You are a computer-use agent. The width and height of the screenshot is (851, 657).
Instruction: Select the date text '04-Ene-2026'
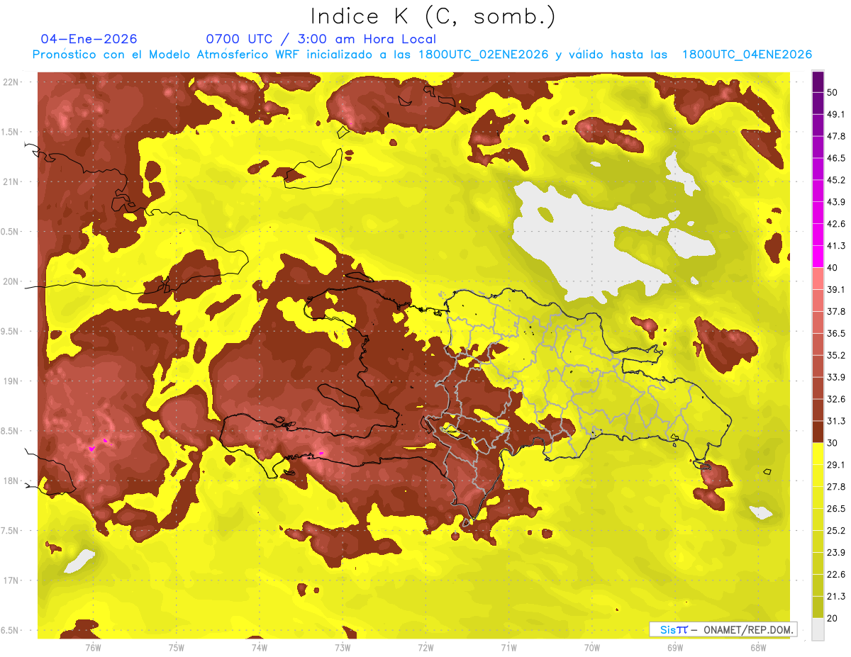coord(89,39)
